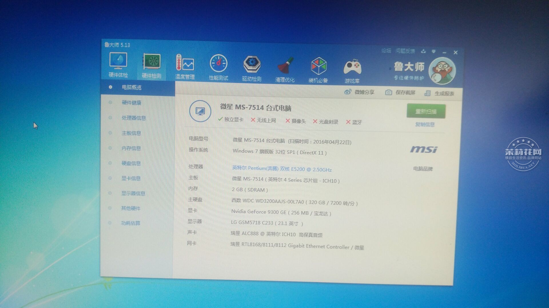Click the camera icon beside 保存截屏
This screenshot has width=549, height=308.
click(x=388, y=92)
